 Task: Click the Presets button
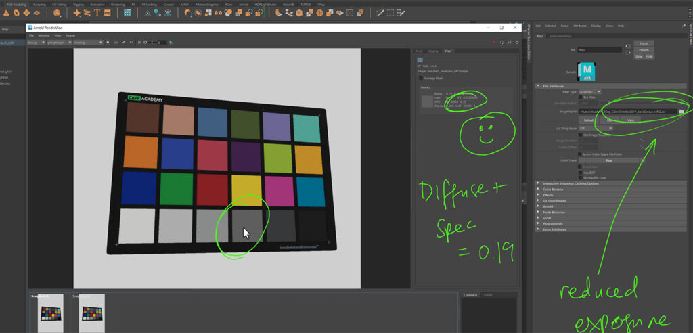[x=644, y=50]
